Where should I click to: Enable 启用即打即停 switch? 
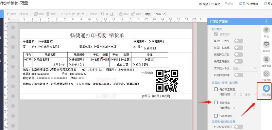239,75
